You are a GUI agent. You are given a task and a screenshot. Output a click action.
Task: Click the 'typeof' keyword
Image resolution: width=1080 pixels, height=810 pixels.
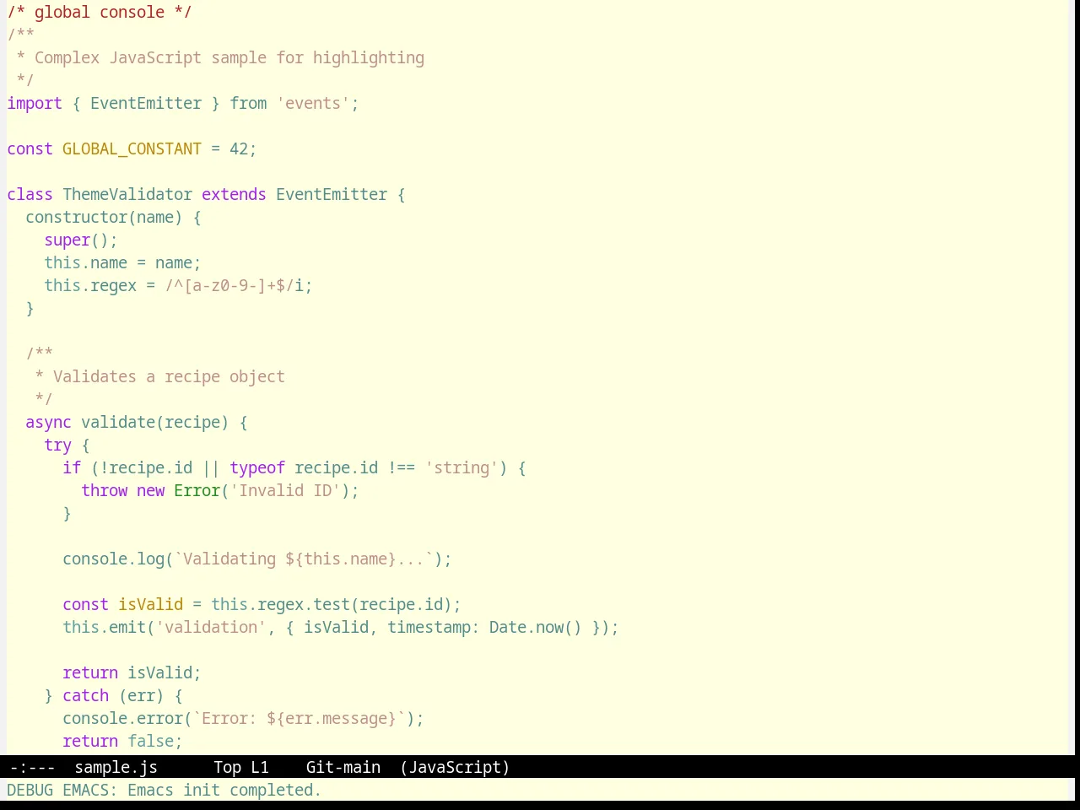[x=257, y=467]
